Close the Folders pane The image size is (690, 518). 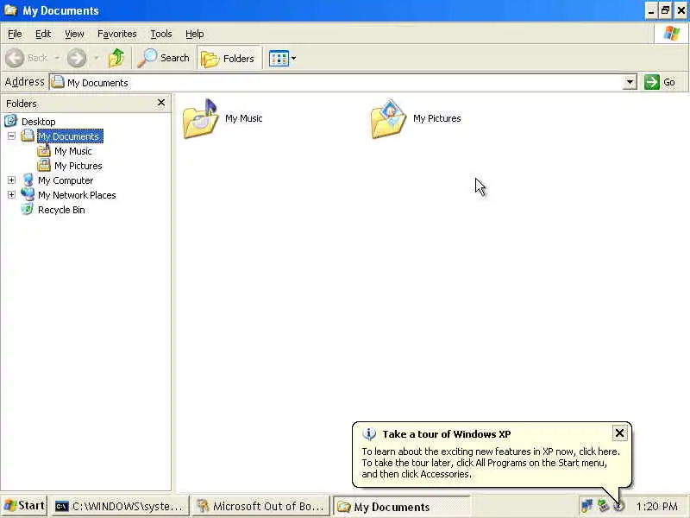(161, 103)
